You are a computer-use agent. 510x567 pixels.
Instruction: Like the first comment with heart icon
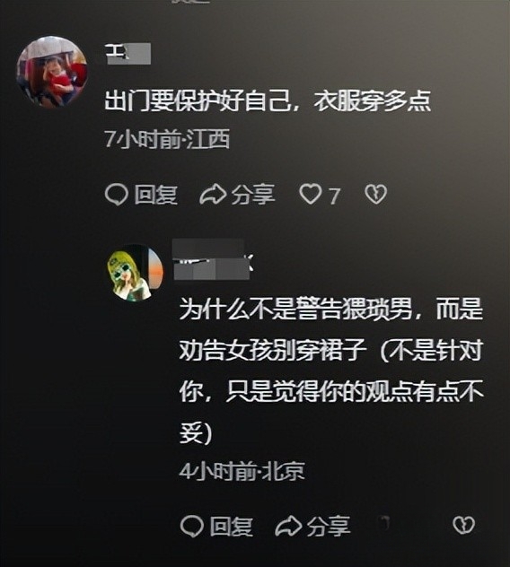coord(311,195)
